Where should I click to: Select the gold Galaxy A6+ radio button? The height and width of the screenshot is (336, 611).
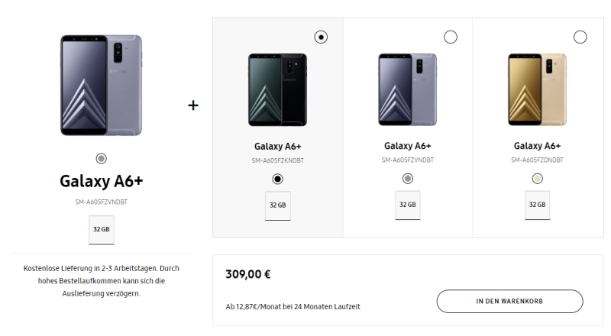[580, 37]
